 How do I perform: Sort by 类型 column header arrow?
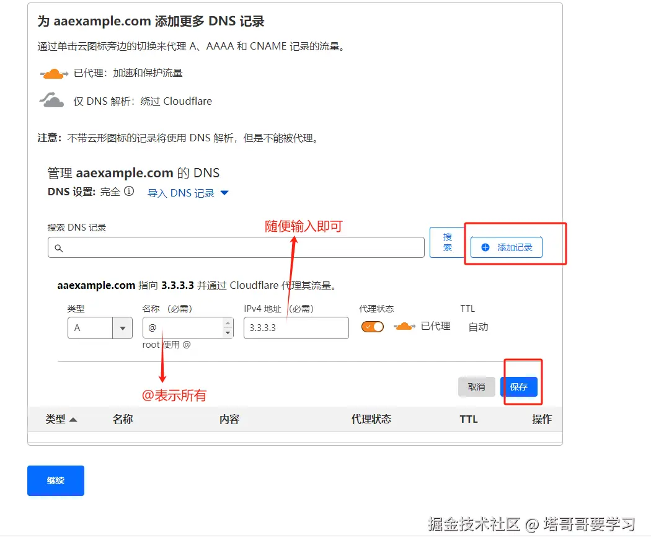tap(73, 420)
